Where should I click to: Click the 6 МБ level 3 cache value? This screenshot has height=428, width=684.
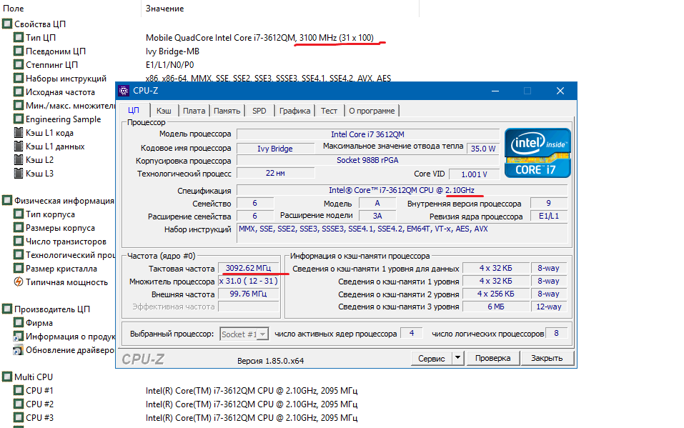(495, 307)
